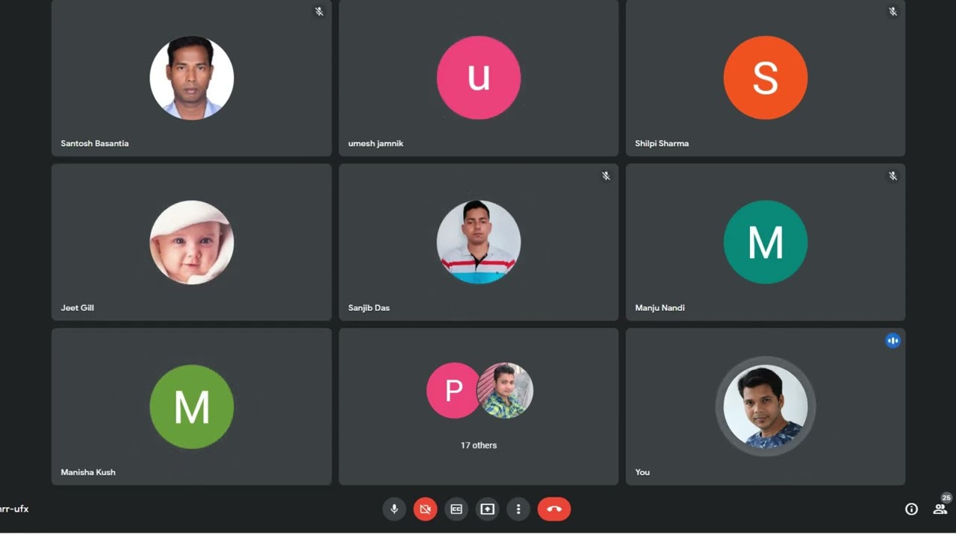956x537 pixels.
Task: Click the photo avatar beside the P avatar
Action: click(506, 391)
